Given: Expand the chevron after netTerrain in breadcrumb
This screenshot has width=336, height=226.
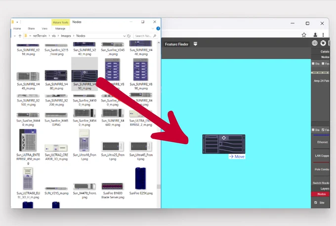Looking at the screenshot, I should click(x=49, y=36).
